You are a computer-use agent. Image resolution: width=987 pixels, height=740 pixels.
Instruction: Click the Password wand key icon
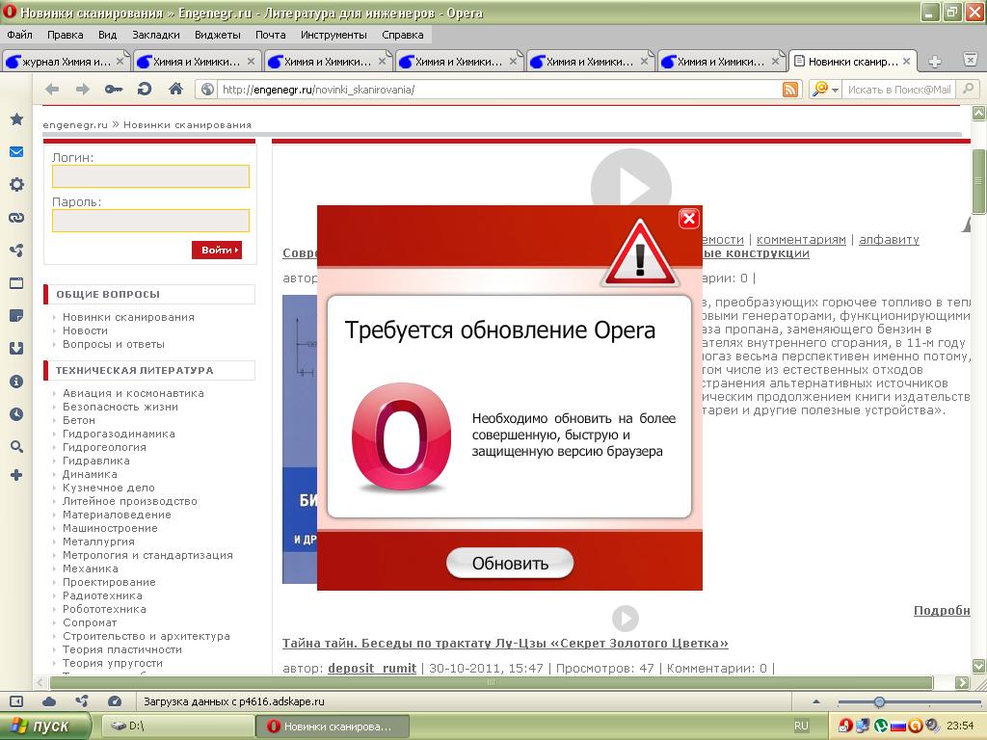point(114,90)
